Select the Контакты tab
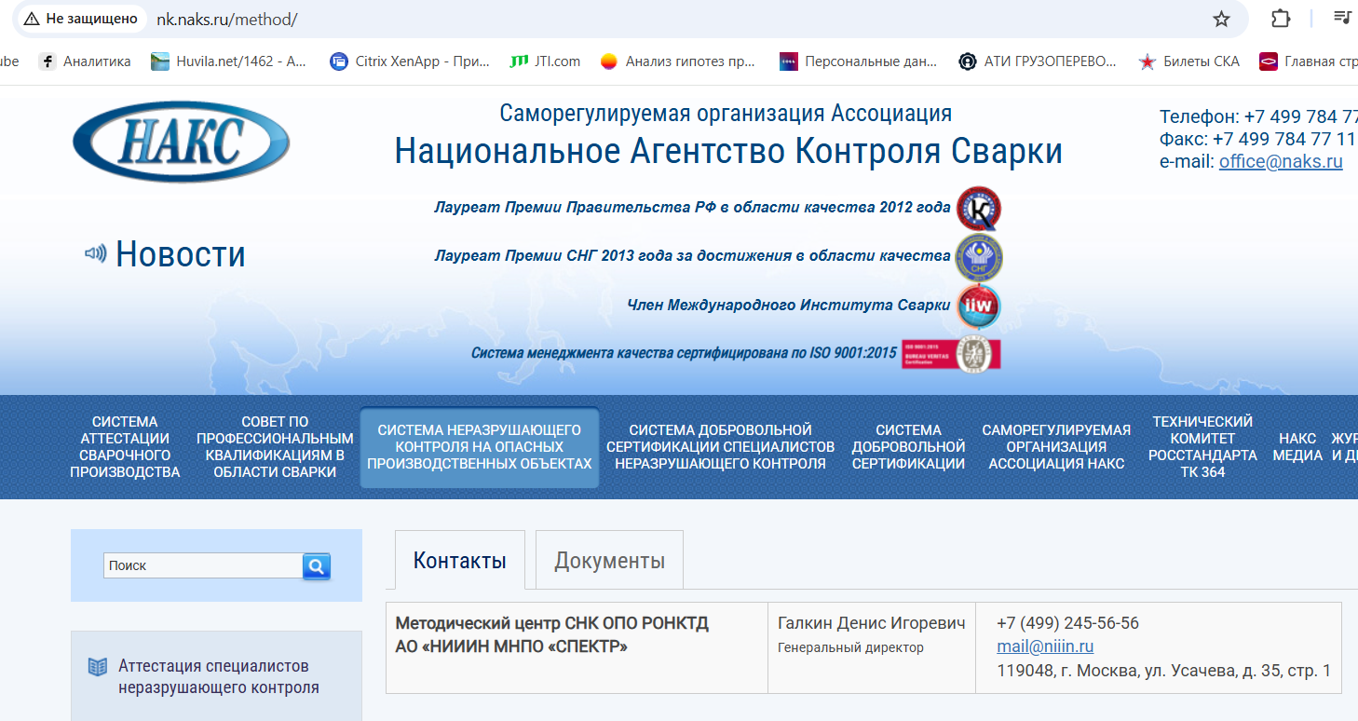The width and height of the screenshot is (1358, 721). click(x=460, y=561)
